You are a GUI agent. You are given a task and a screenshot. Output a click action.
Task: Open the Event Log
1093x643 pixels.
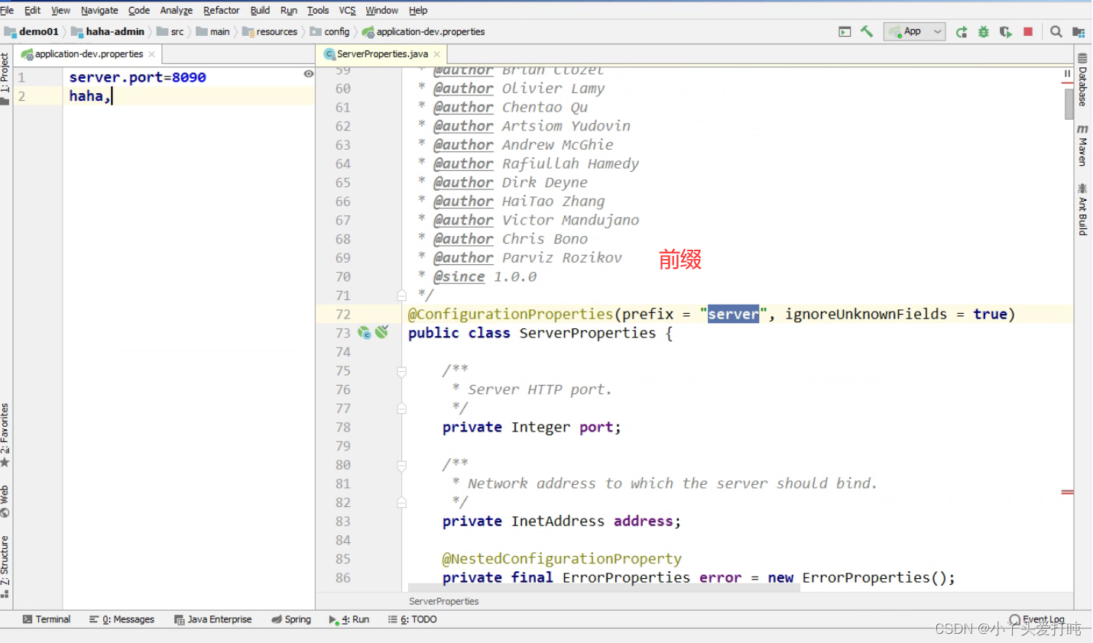coord(1037,619)
